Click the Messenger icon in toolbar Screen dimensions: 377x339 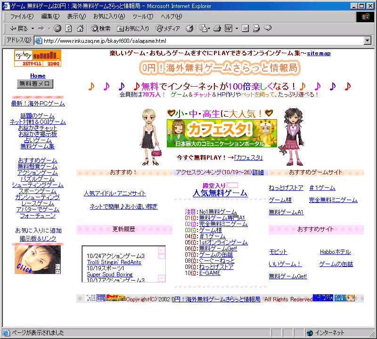point(256,29)
